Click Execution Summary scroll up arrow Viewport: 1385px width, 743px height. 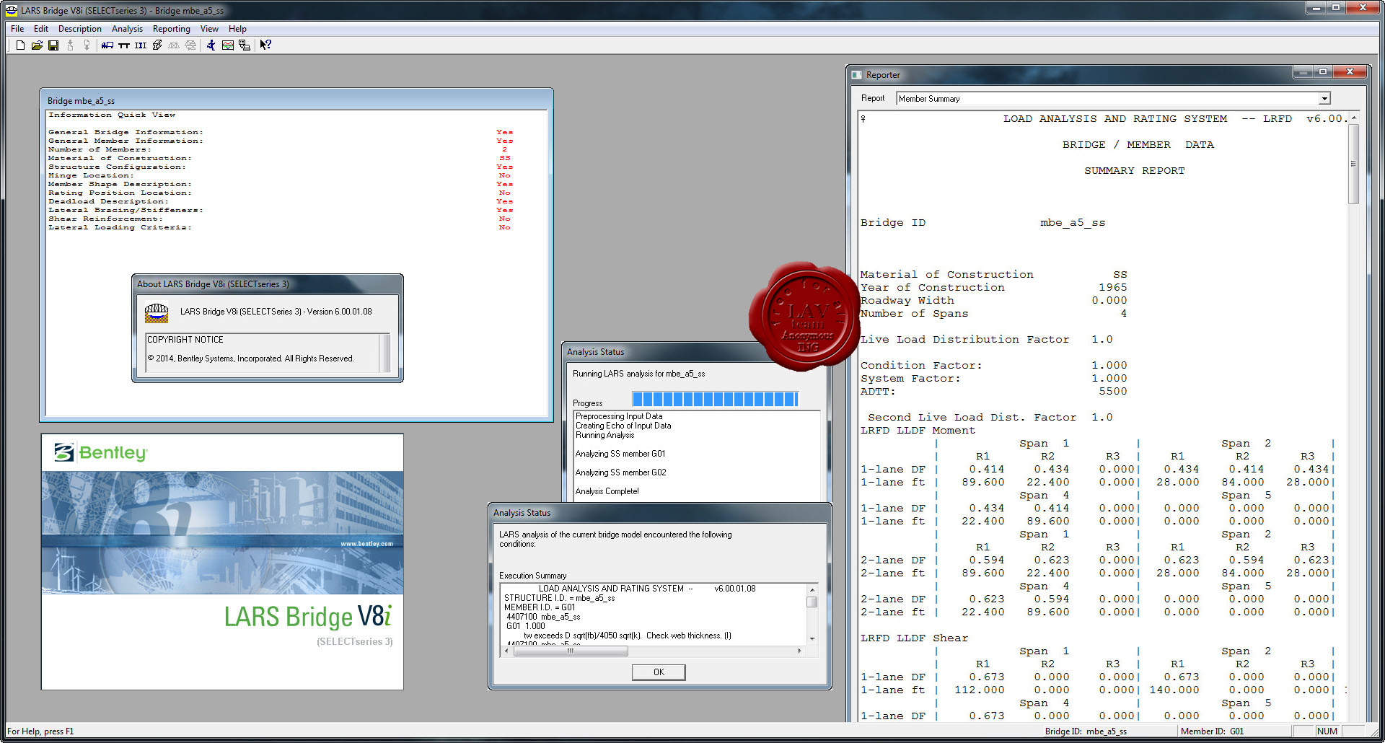pos(812,589)
